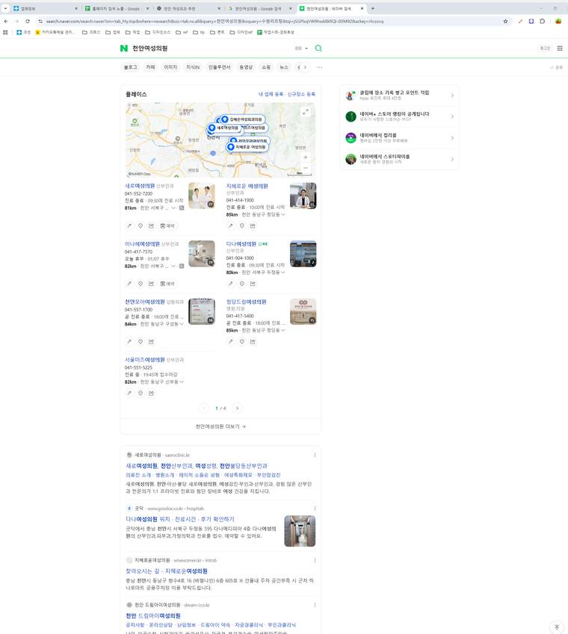Expand the 천안모아여성의원 address details
The height and width of the screenshot is (634, 568).
[182, 324]
